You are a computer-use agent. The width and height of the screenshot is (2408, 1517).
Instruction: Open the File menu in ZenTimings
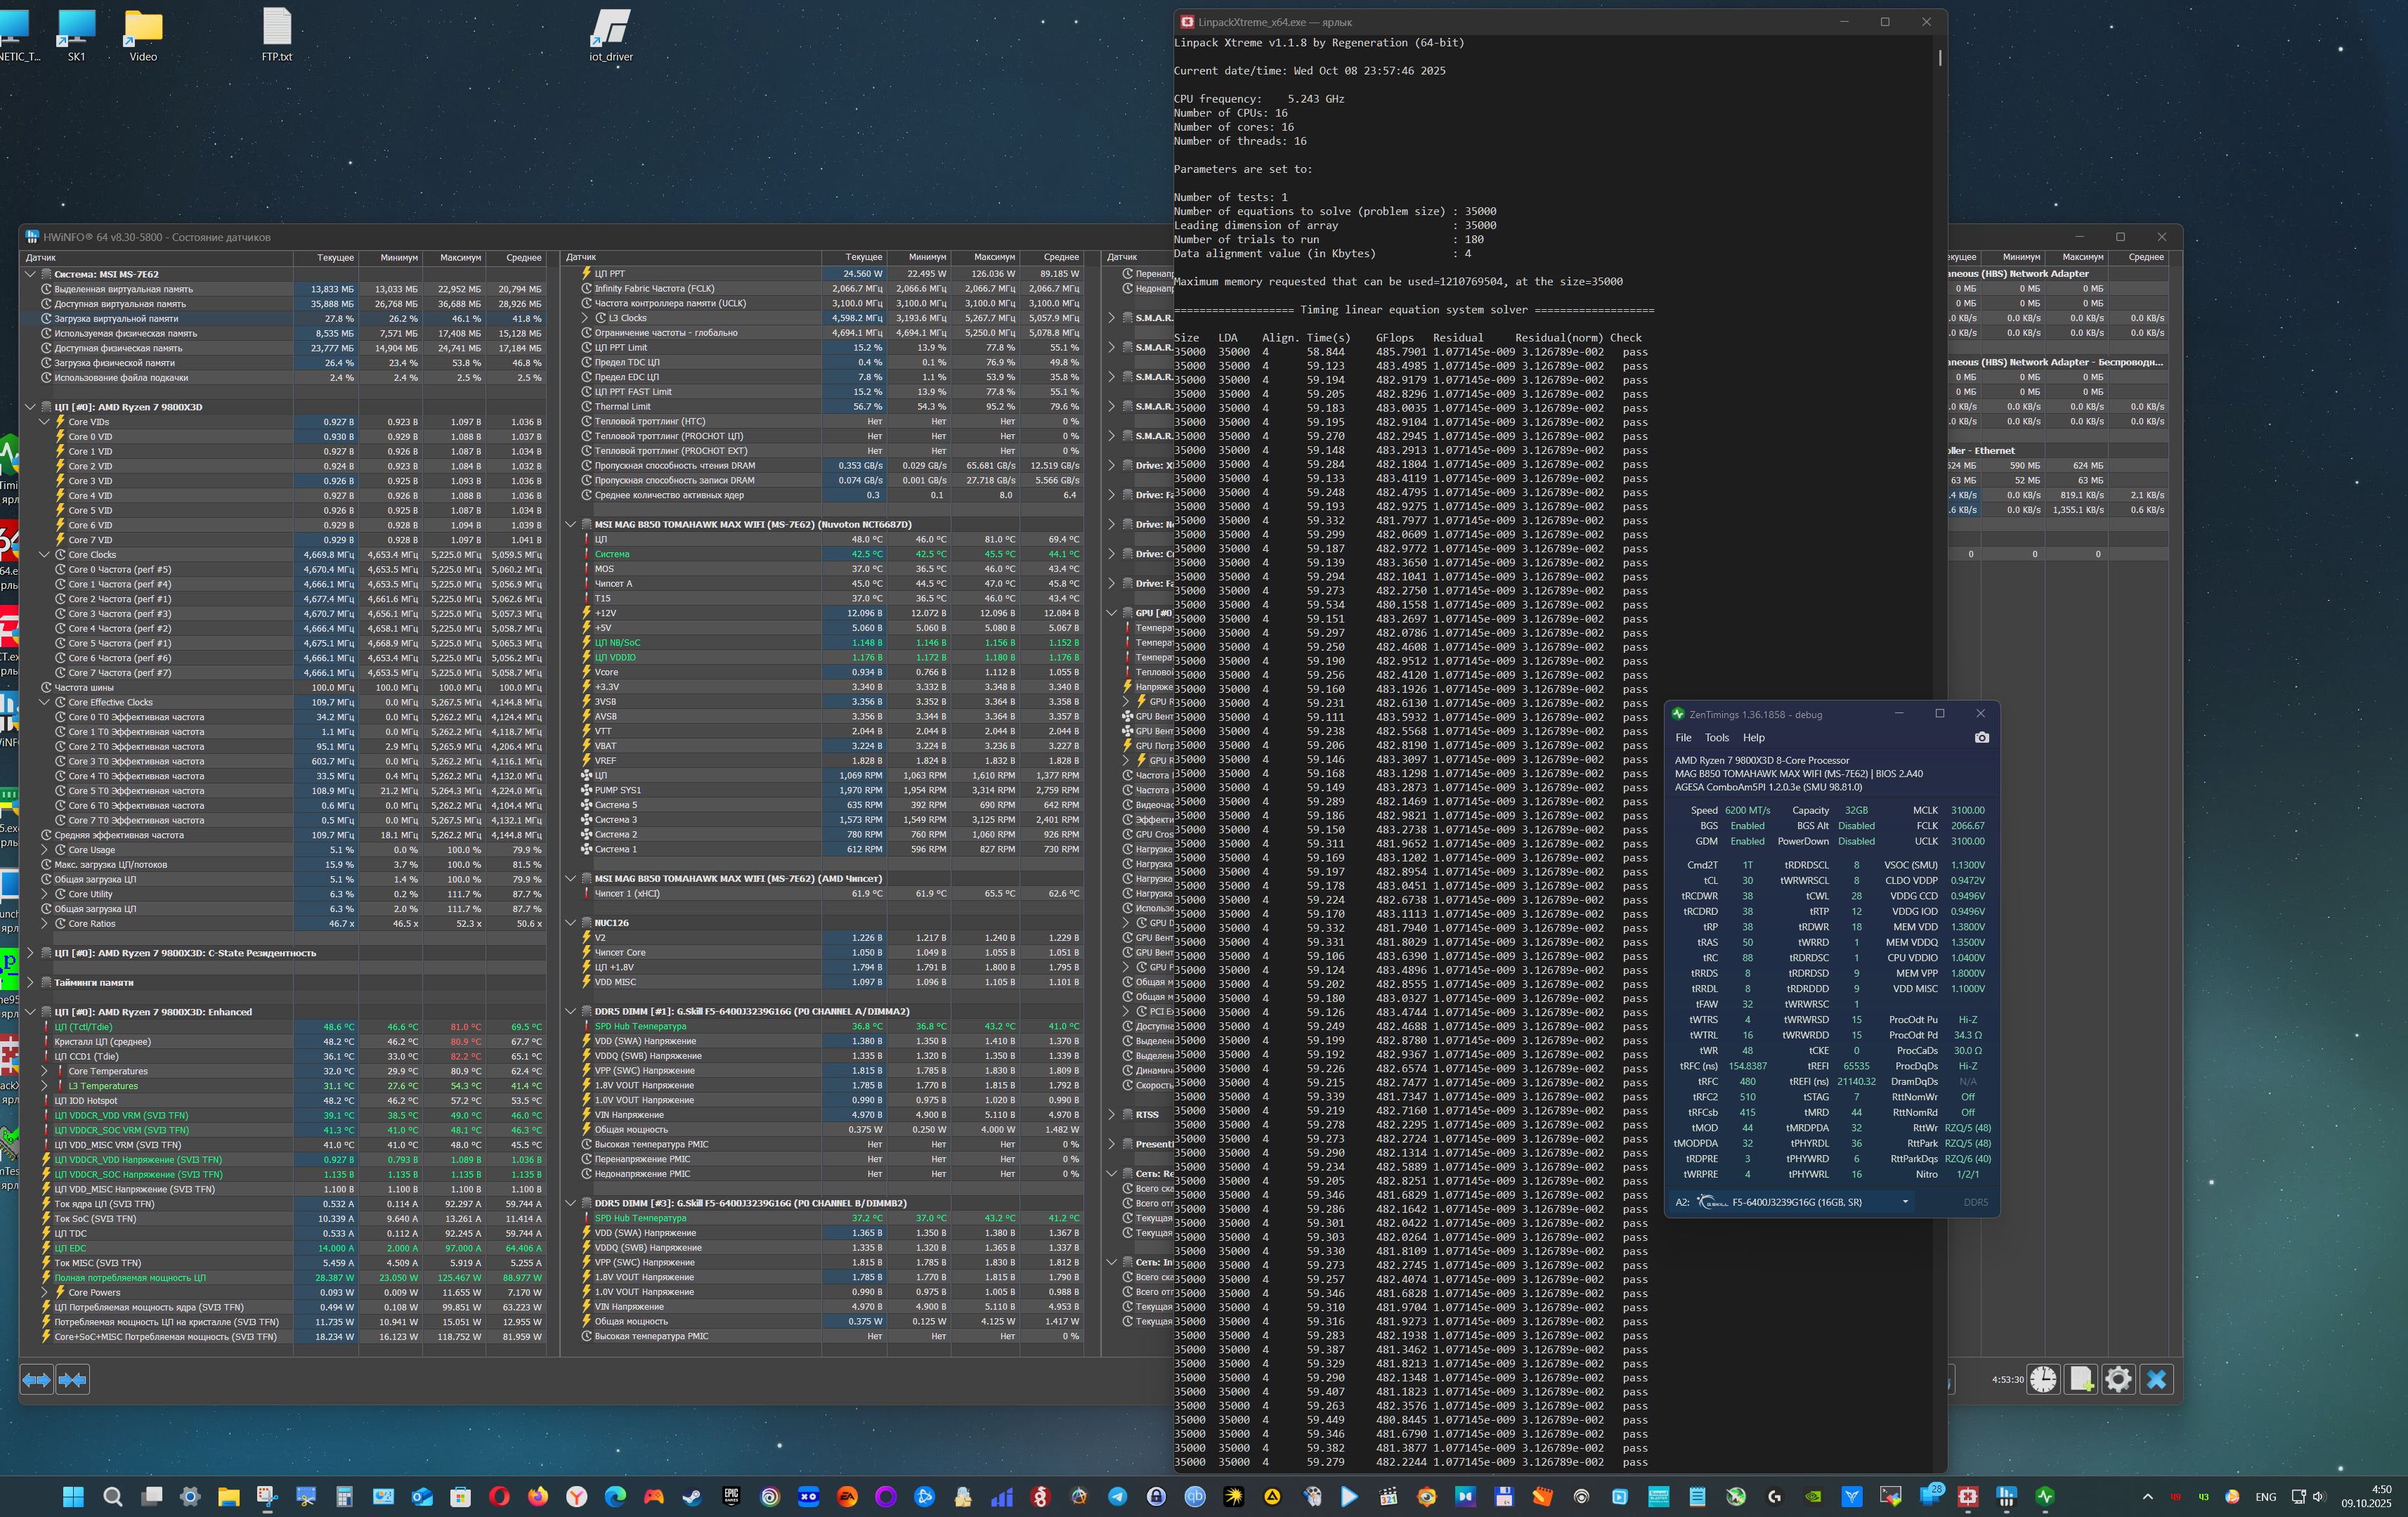click(x=1683, y=738)
